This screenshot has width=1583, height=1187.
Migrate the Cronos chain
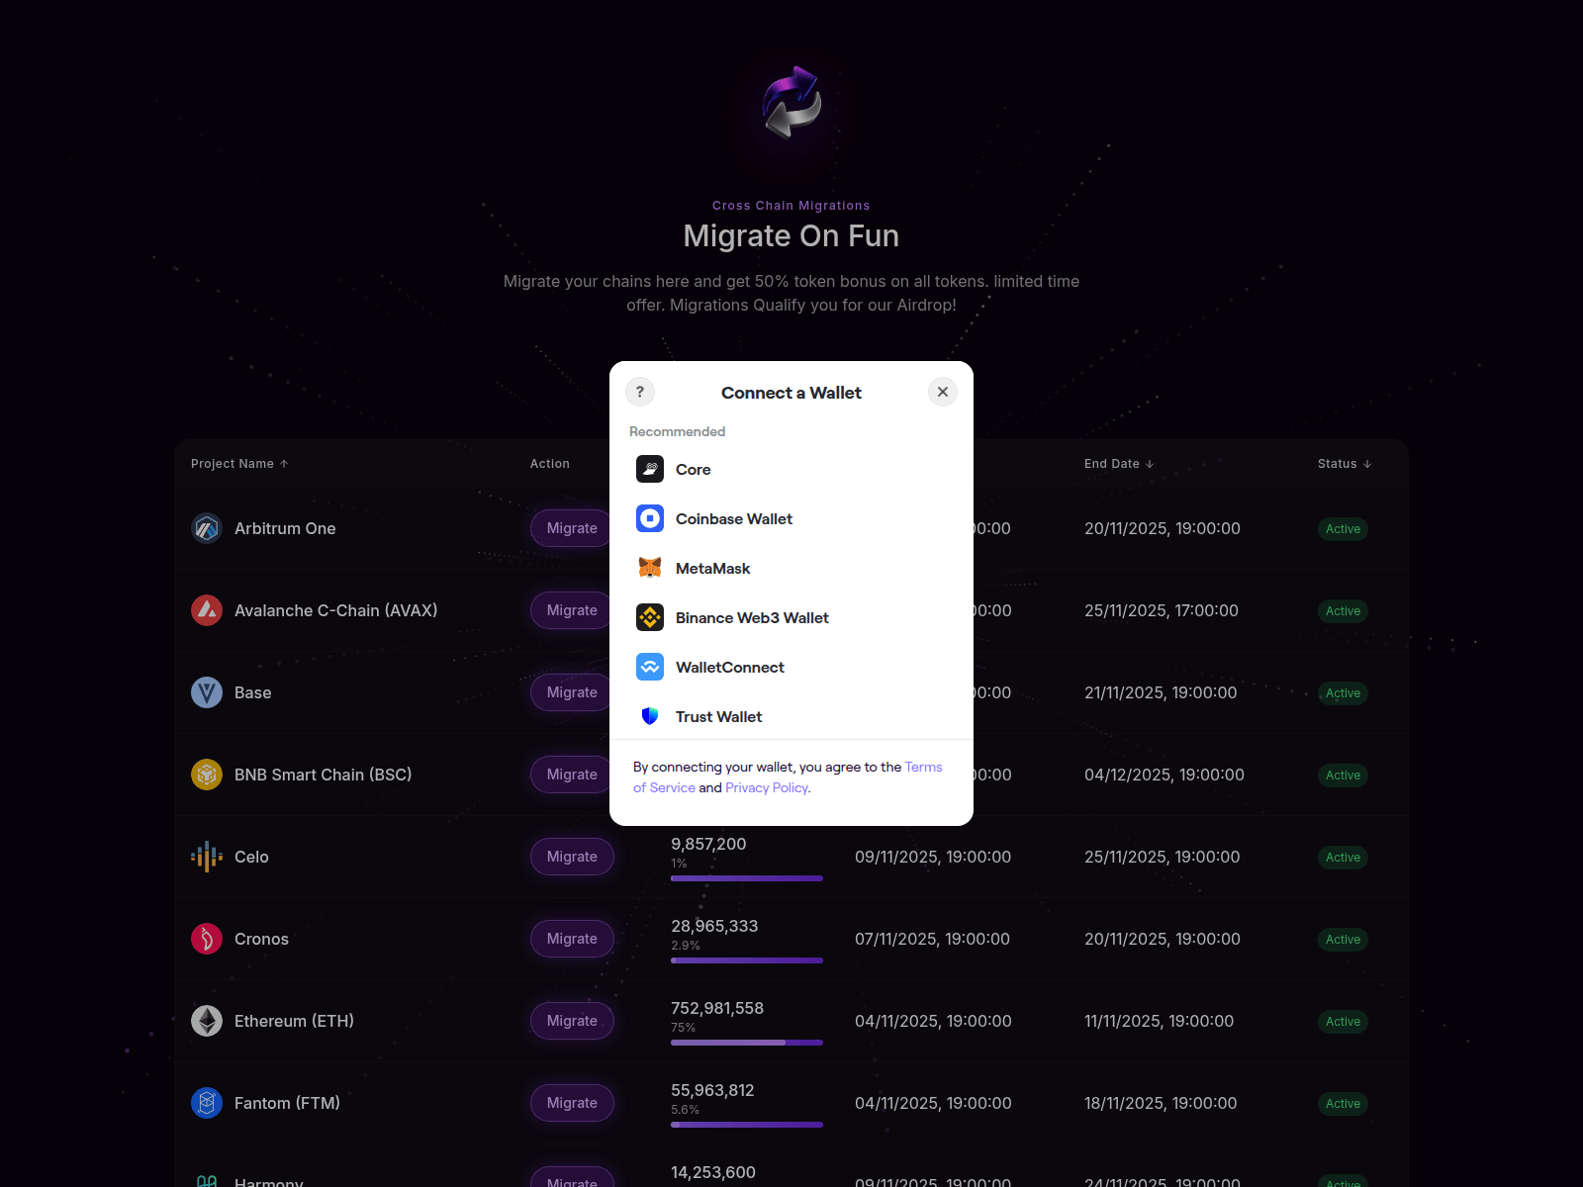[572, 939]
